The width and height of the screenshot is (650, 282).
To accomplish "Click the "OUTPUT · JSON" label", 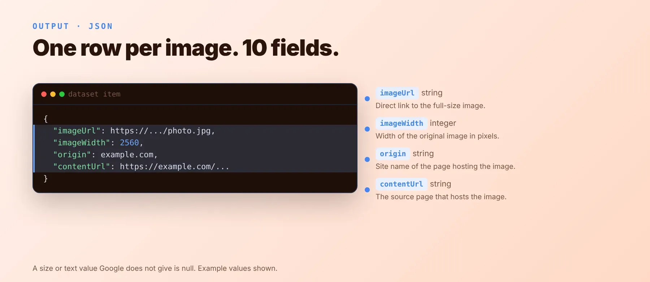I will [73, 26].
